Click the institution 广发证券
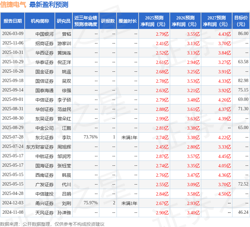 pos(44,184)
